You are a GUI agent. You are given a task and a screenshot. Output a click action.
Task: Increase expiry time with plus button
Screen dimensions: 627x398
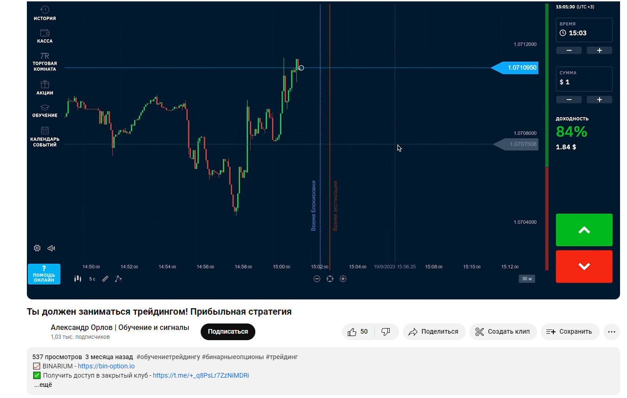pyautogui.click(x=599, y=50)
